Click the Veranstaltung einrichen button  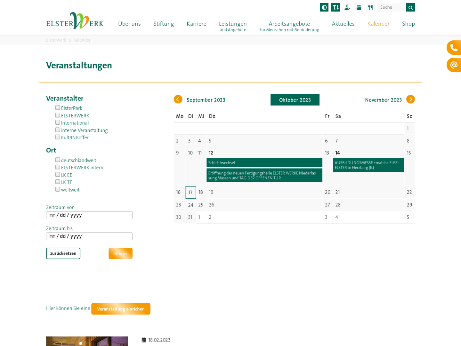[121, 309]
